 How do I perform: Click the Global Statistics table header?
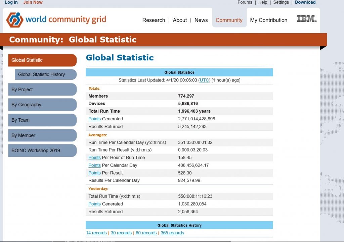tap(179, 72)
